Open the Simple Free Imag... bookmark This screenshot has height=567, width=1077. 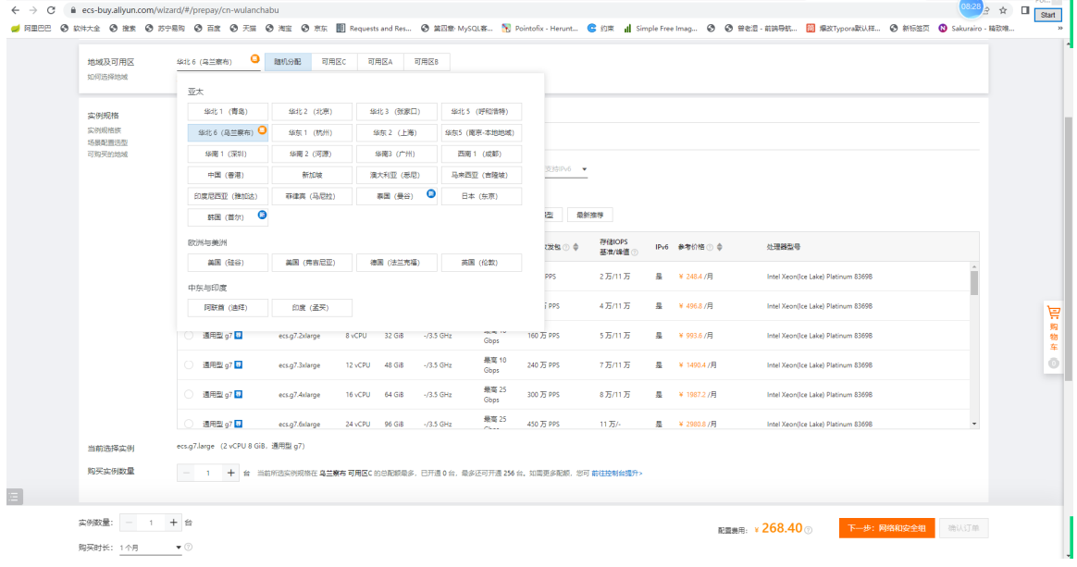pos(660,28)
